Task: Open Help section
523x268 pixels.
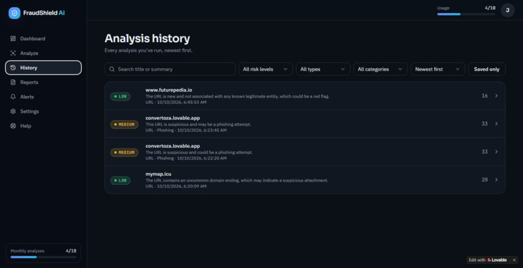Action: [x=43, y=126]
